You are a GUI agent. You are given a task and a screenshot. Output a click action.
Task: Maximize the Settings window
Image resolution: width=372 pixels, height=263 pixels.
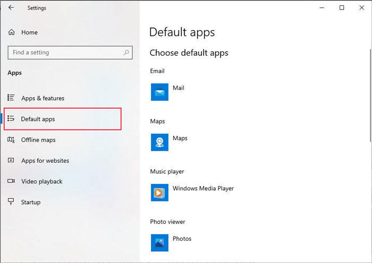342,7
